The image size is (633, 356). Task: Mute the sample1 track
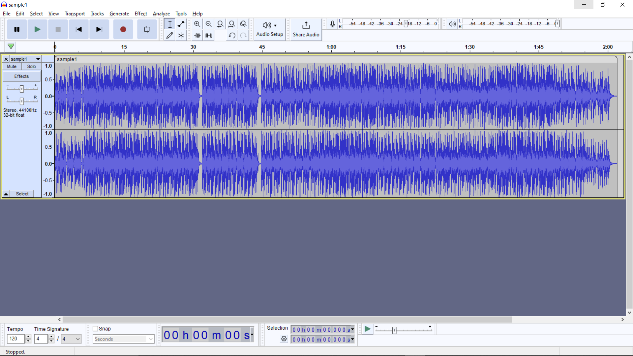pos(12,66)
